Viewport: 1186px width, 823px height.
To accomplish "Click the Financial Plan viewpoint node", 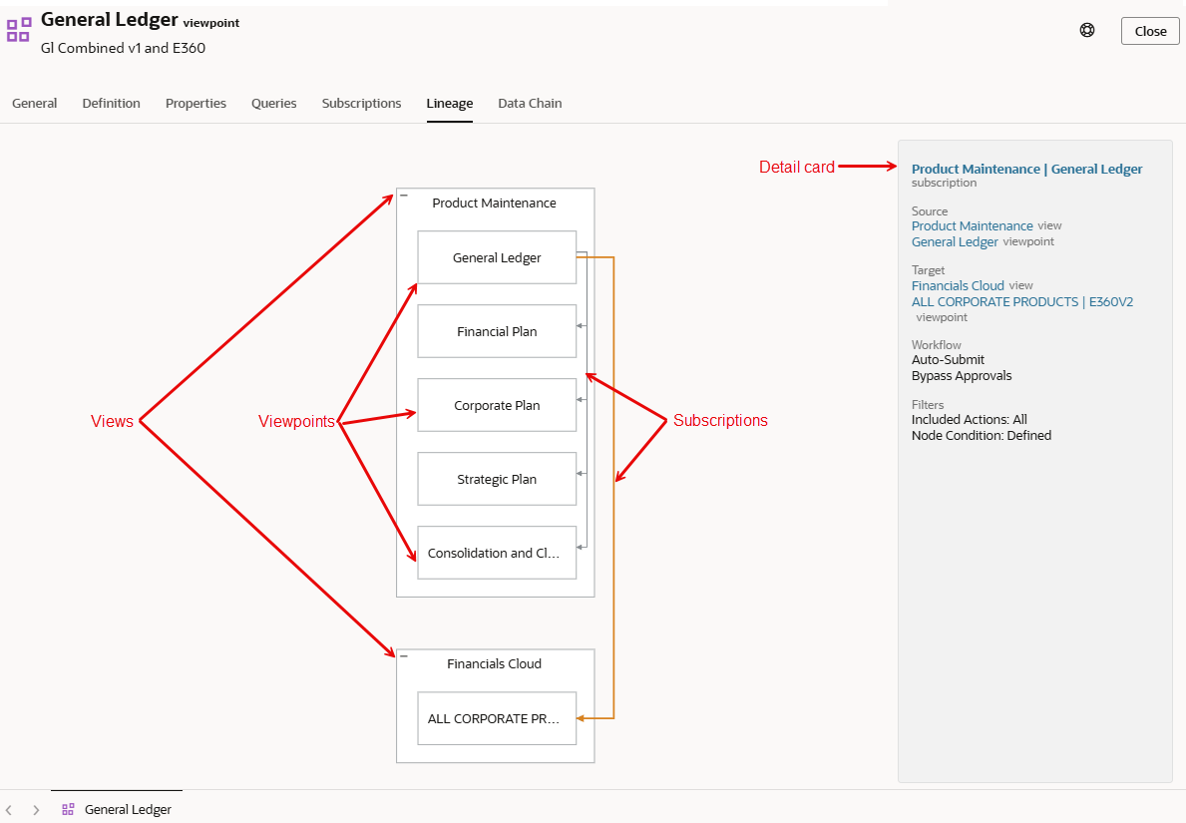I will [497, 331].
